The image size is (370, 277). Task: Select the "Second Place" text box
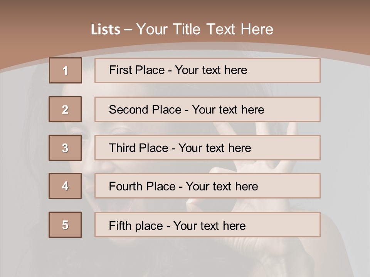(x=207, y=109)
